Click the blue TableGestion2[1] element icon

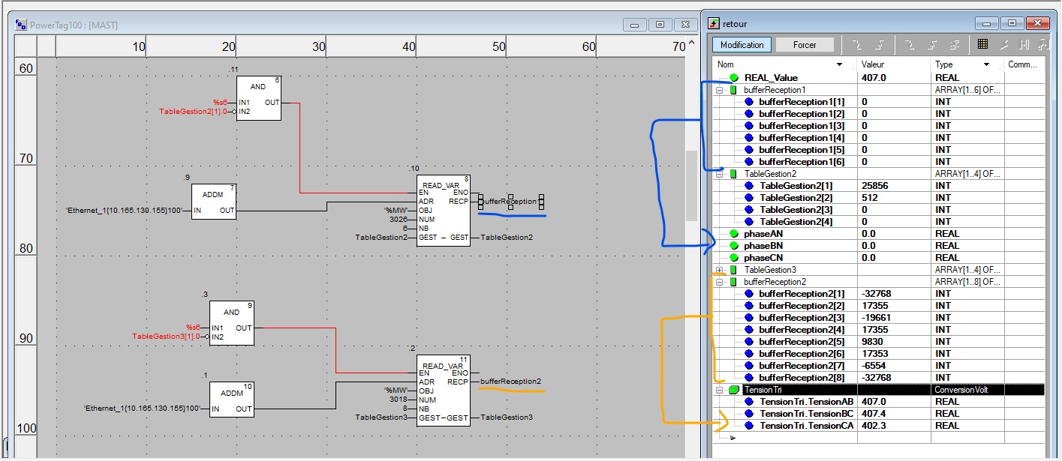point(750,186)
